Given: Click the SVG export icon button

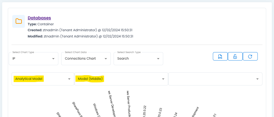Looking at the screenshot, I should tap(220, 56).
